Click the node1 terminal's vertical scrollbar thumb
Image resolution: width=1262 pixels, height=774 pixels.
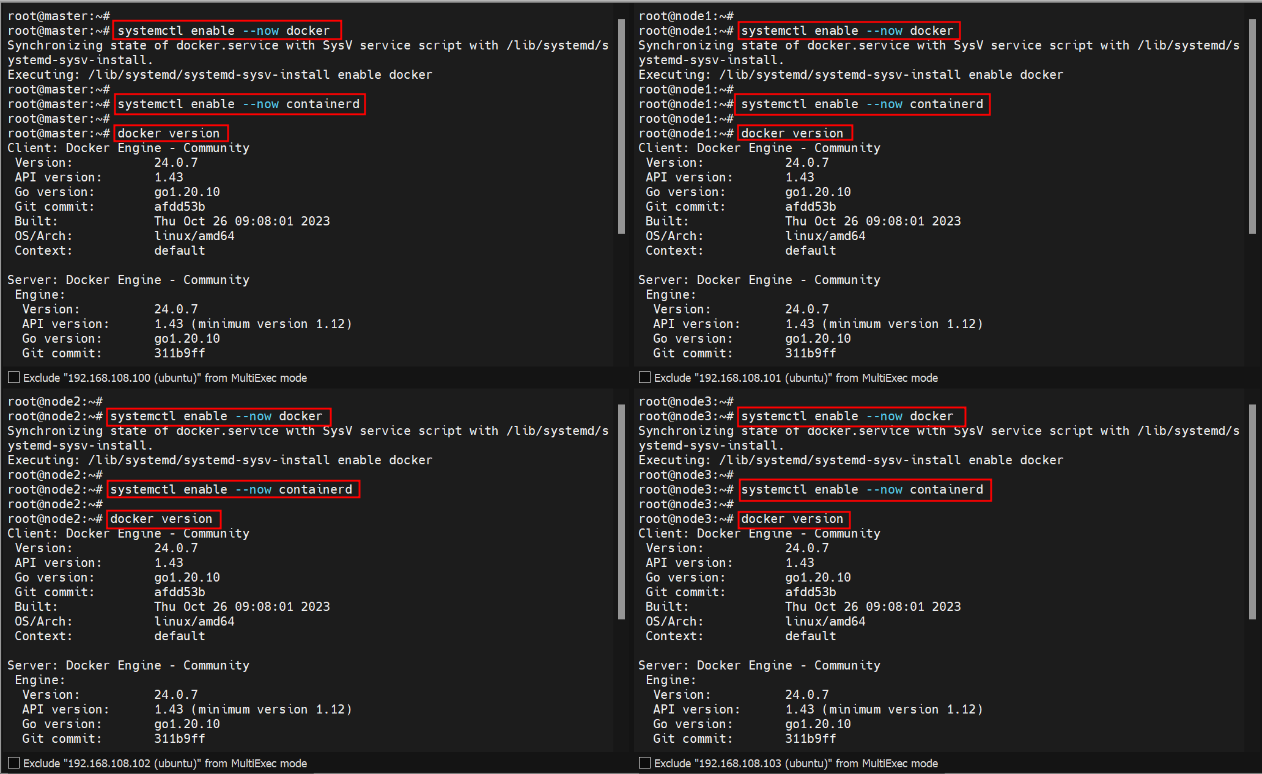[x=1252, y=125]
